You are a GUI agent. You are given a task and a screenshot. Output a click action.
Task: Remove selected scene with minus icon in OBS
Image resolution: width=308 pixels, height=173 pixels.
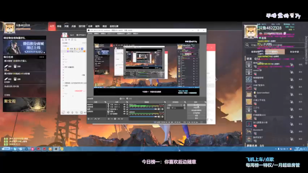(92, 119)
